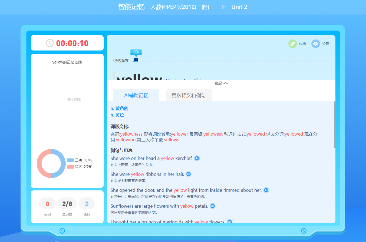Click the comparative form yellower
Screen dimensions: 366x242
[179, 134]
